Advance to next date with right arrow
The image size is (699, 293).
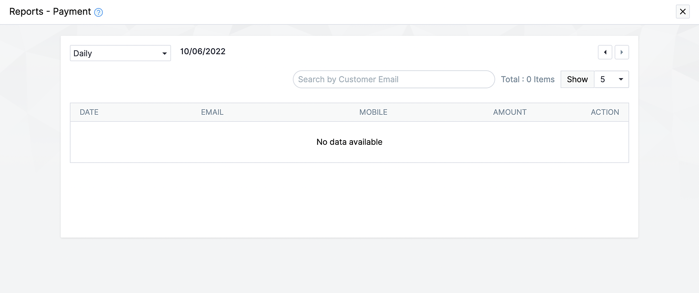622,52
